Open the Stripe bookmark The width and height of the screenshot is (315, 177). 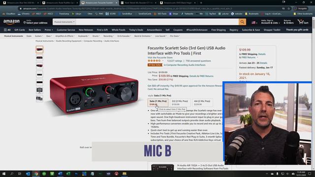click(x=174, y=14)
